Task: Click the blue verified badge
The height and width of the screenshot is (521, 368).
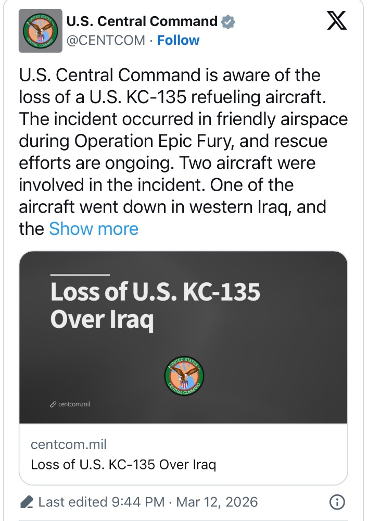Action: pos(228,22)
